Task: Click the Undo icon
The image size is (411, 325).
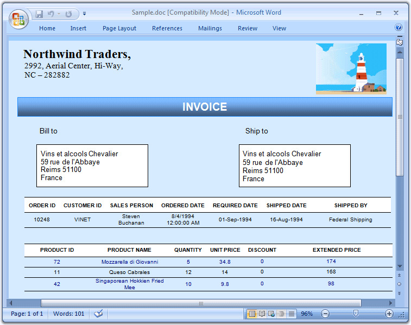Action: (x=50, y=14)
